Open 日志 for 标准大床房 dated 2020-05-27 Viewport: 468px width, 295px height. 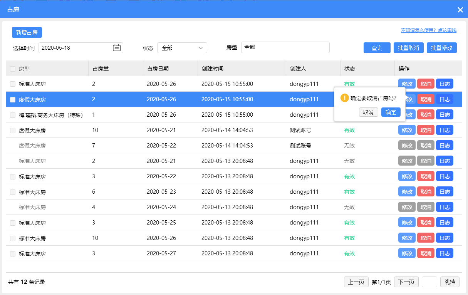click(x=445, y=253)
